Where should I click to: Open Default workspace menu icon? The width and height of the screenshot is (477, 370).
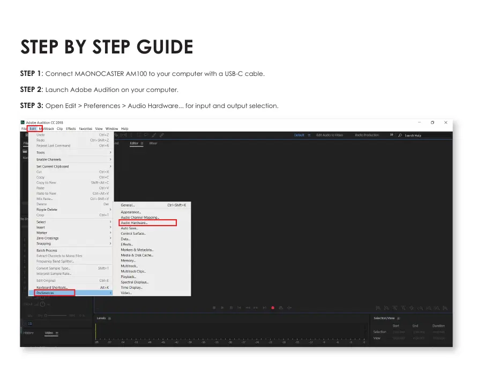[309, 135]
